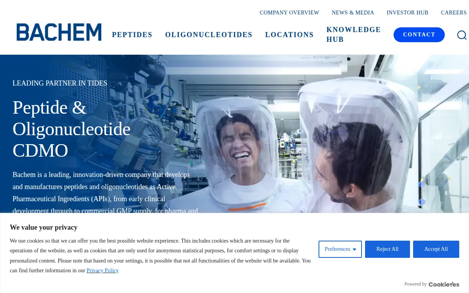Accept all cookies

[x=436, y=249]
